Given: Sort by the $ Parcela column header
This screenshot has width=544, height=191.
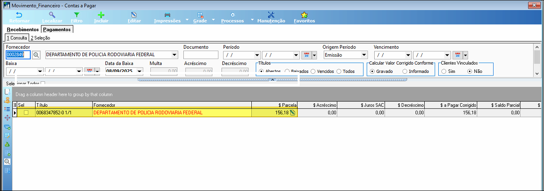Looking at the screenshot, I should pos(275,105).
